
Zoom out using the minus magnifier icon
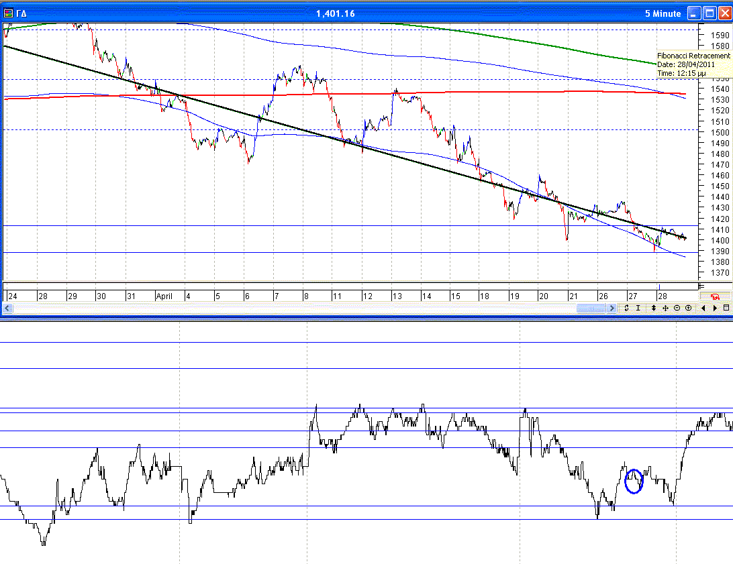coord(677,308)
